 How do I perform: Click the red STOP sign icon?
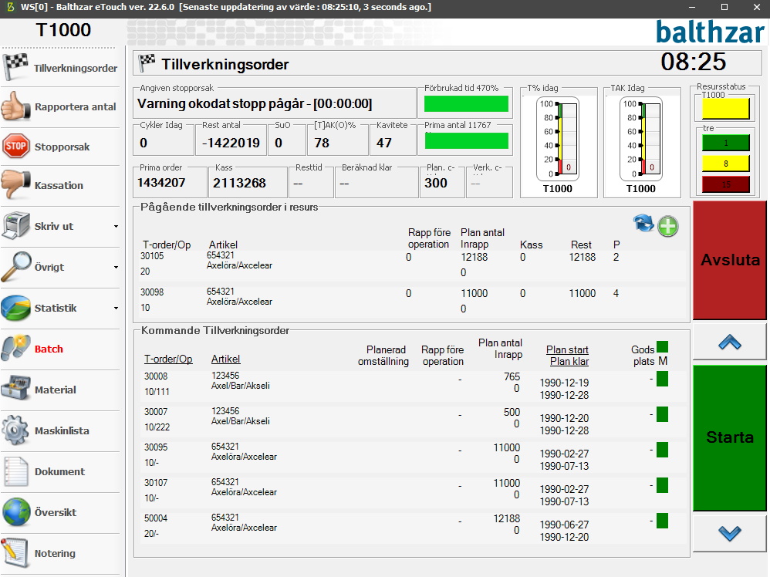pos(15,147)
